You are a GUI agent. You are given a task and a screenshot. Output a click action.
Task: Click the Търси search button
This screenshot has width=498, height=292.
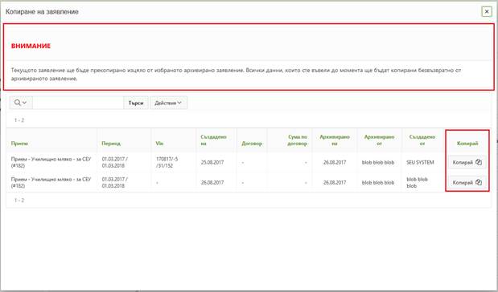136,103
